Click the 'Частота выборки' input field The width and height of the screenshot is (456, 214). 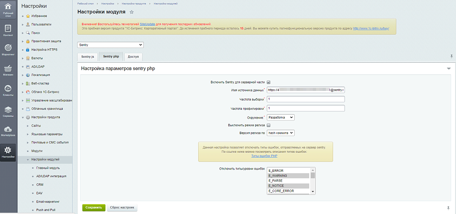(x=306, y=99)
